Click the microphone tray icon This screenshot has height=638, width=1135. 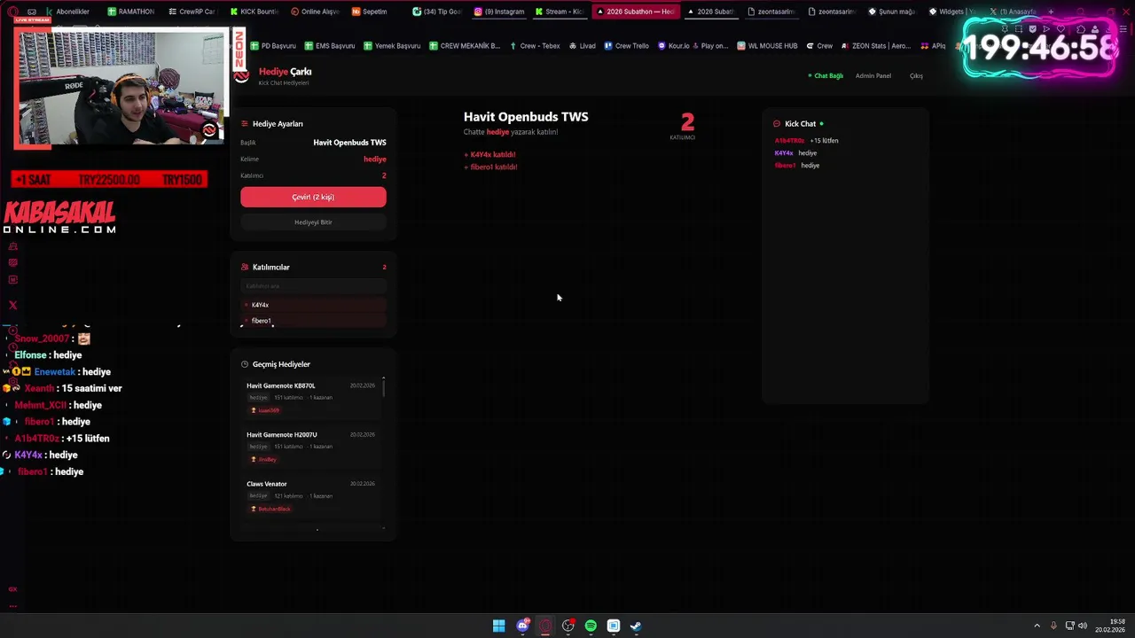pyautogui.click(x=1053, y=626)
